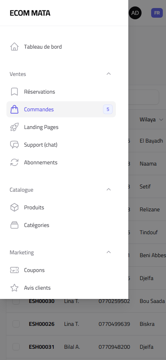Click the Bou Saada wilaya cell

pos(152,301)
